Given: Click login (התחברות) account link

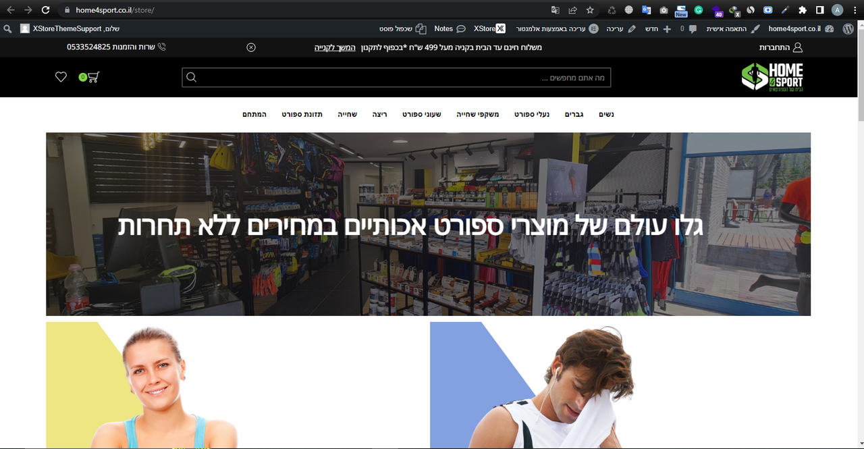Looking at the screenshot, I should coord(781,47).
